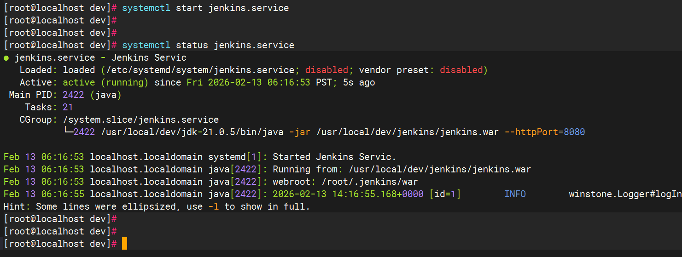Viewport: 682px width, 257px height.
Task: Click the orange cursor block at the prompt
Action: (124, 244)
